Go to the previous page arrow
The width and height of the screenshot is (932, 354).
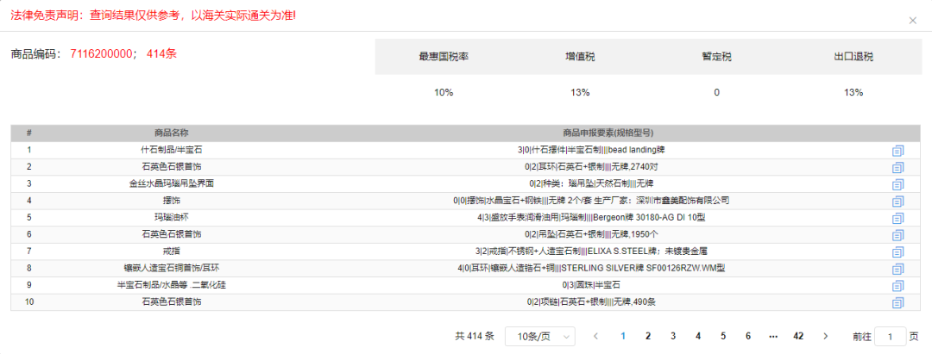595,336
